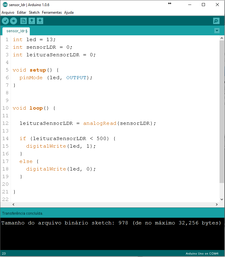This screenshot has width=225, height=257.
Task: Open the Ferramentas menu
Action: pyautogui.click(x=52, y=12)
